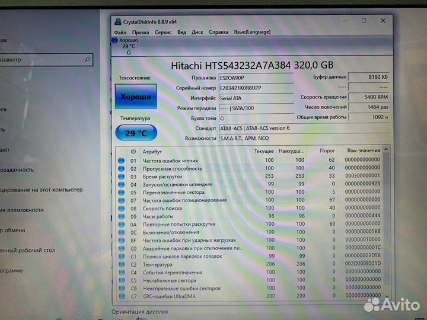
Task: Click status icon for 0C Включения/отключения
Action: click(122, 233)
